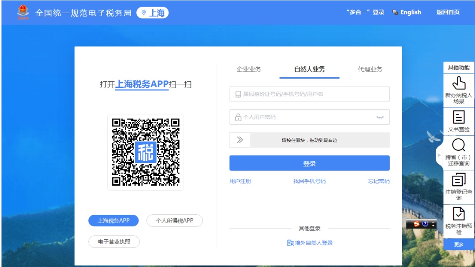Open the 境外自然人登录 link

[x=310, y=243]
